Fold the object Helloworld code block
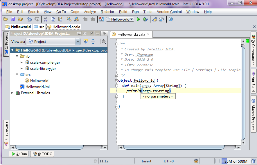 pos(116,80)
